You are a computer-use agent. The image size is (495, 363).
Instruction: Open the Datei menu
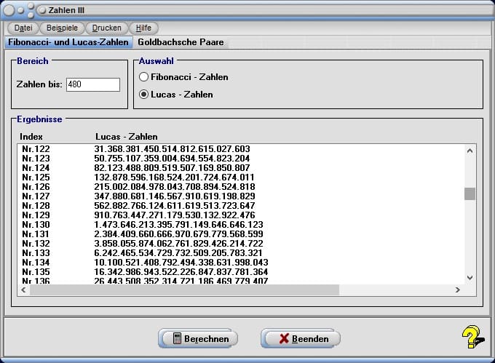tap(23, 28)
